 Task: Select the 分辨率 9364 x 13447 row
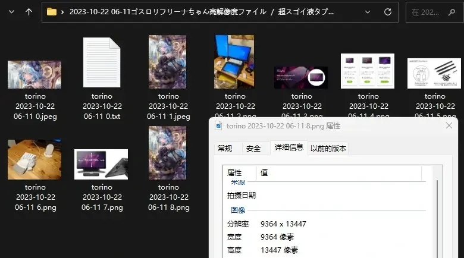[327, 224]
